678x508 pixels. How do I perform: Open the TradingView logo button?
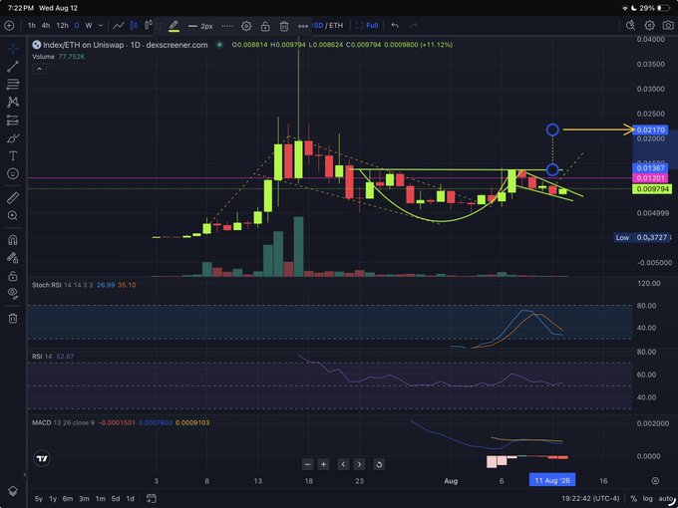click(x=42, y=458)
